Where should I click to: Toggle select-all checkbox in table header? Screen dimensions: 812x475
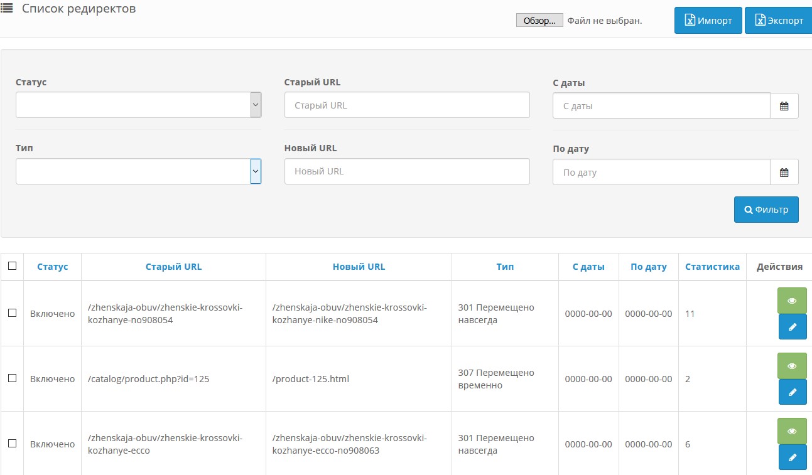click(12, 266)
